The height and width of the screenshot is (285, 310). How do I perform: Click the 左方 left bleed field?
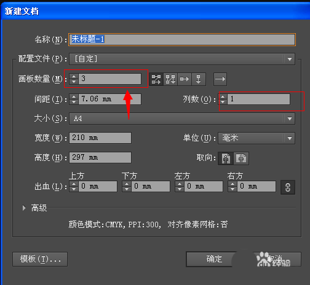(204, 186)
